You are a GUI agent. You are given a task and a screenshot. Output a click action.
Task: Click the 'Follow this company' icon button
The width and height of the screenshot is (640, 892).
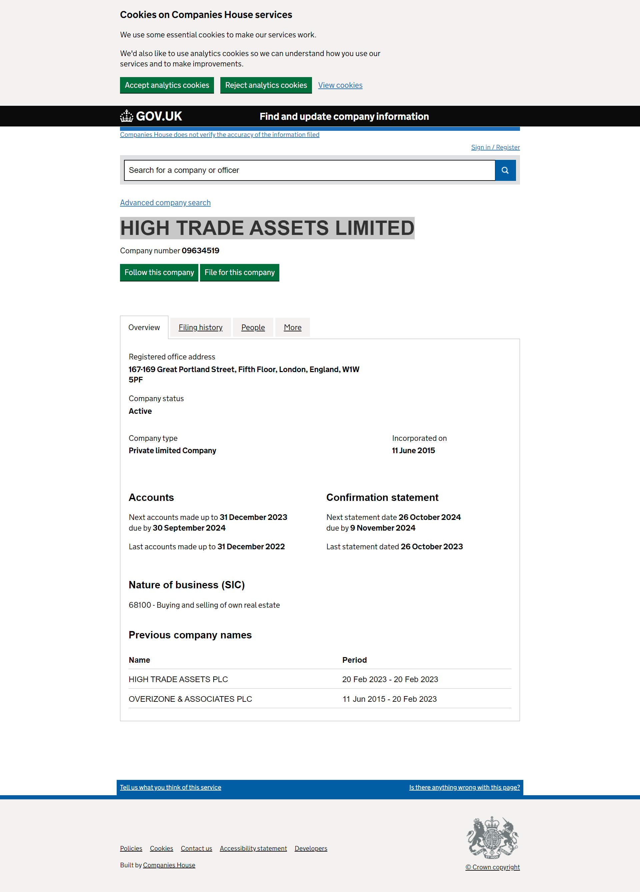pyautogui.click(x=158, y=272)
